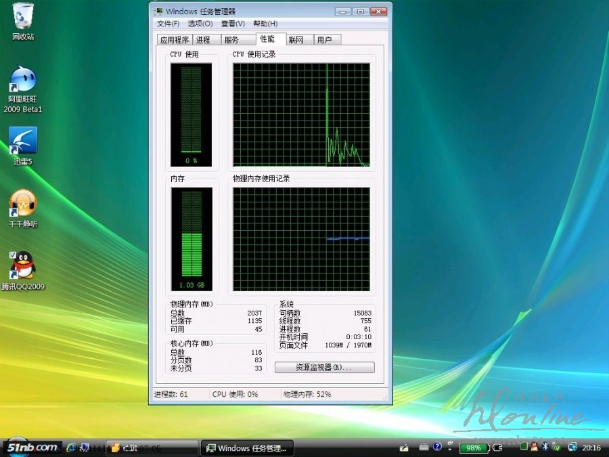This screenshot has width=609, height=457.
Task: Open the 帮助(H) menu
Action: click(265, 24)
